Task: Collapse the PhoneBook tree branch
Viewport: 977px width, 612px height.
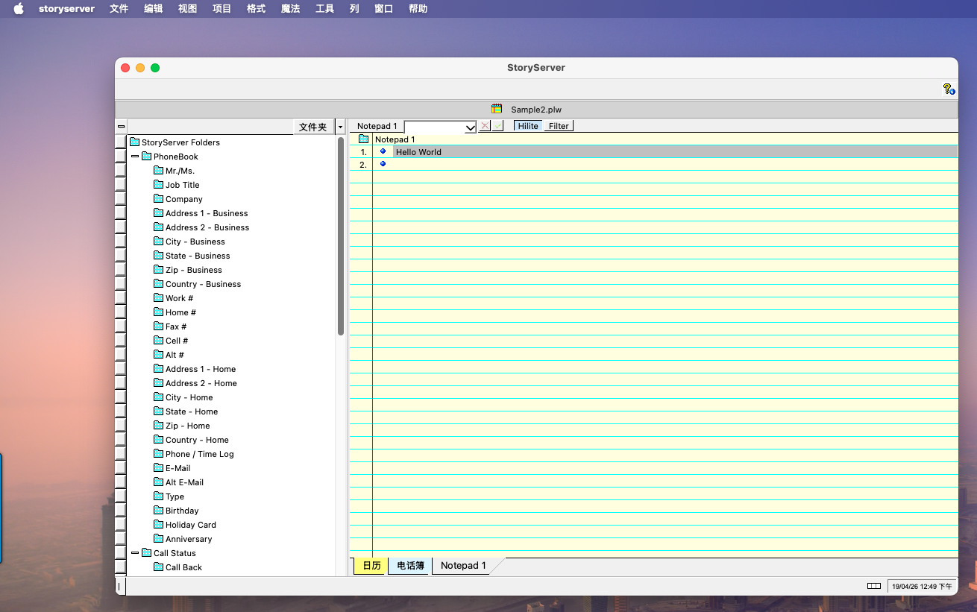Action: coord(135,157)
